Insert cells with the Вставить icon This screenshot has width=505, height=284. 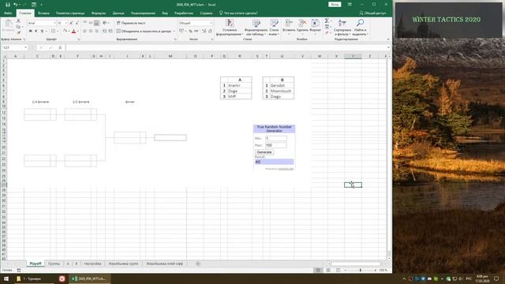coord(289,27)
